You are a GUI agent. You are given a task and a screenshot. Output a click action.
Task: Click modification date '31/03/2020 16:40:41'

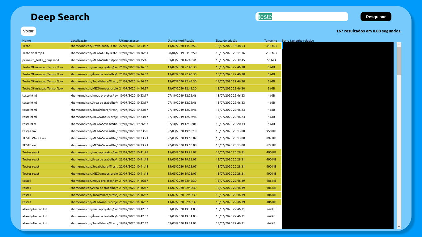pyautogui.click(x=182, y=60)
